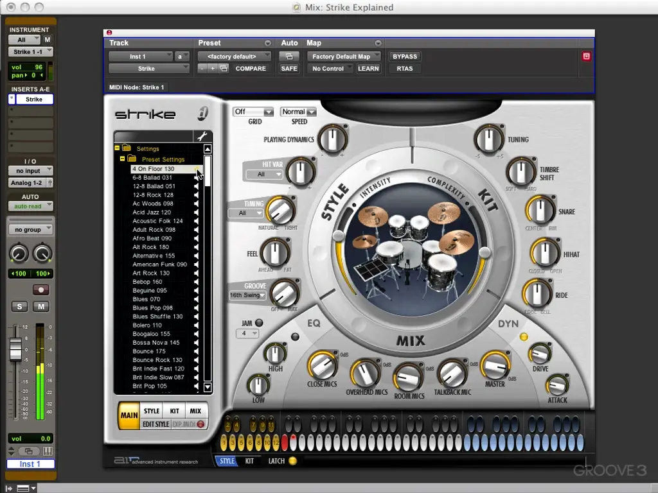Image resolution: width=658 pixels, height=493 pixels.
Task: Click the drum kit image in the center
Action: pos(411,250)
